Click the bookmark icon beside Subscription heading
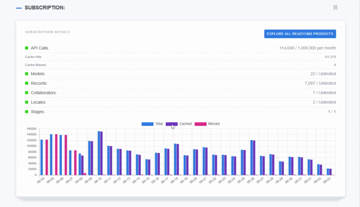 coord(335,8)
